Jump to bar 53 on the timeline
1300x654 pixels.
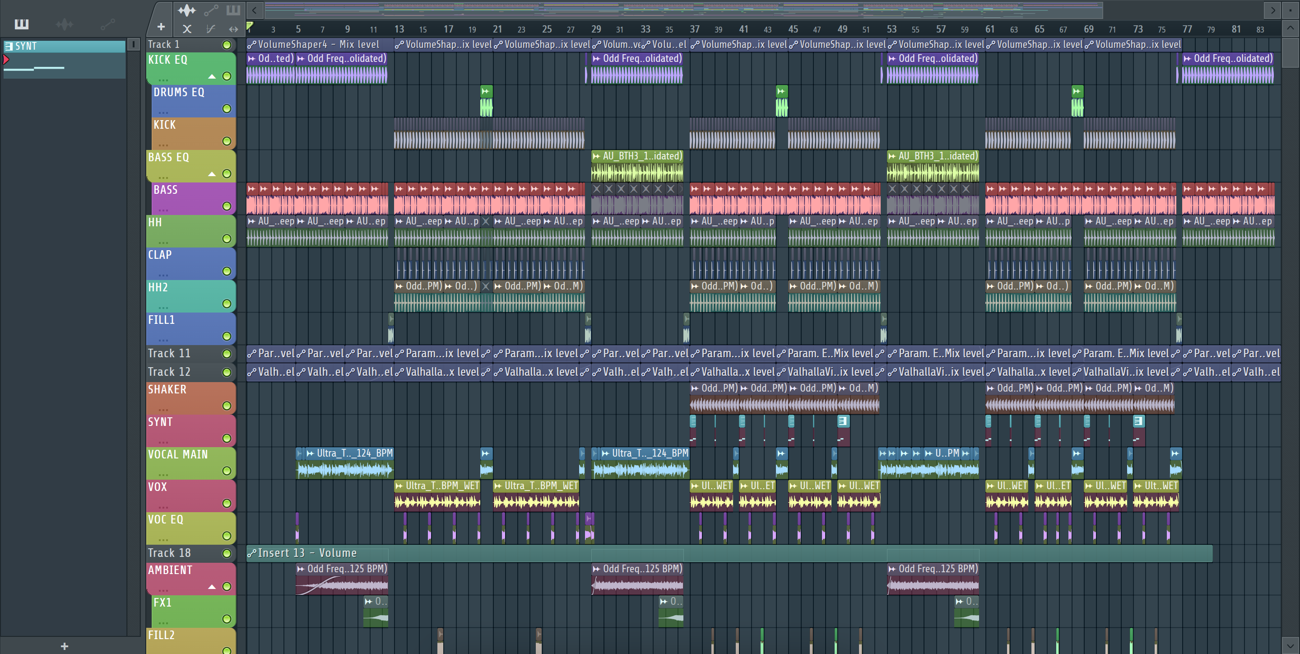click(x=892, y=29)
